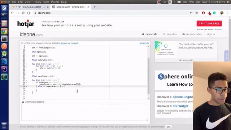Open the Files manager from the dock
Viewport: 231px width, 130px height.
4,23
